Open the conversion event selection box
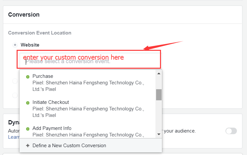The width and height of the screenshot is (247, 155). pos(90,61)
